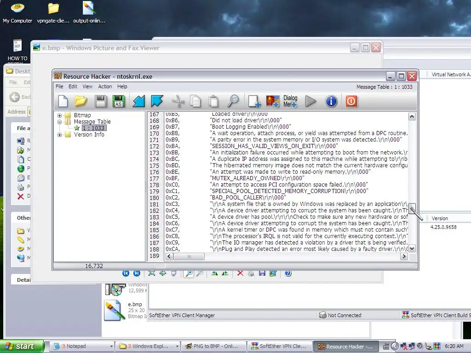
Task: Click Rotate Clockwise in Picture Viewer
Action: tap(214, 273)
